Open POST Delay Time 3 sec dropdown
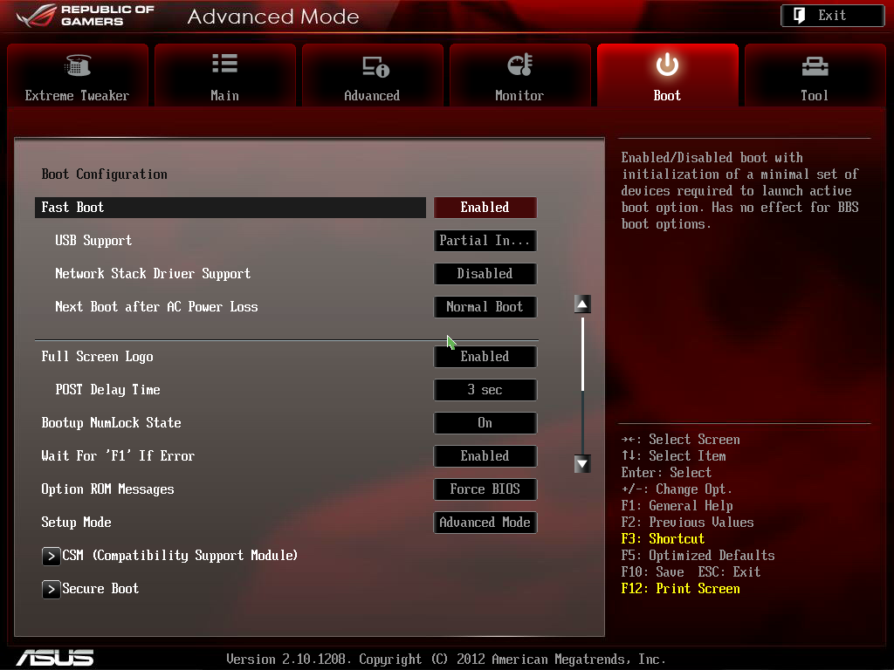894x670 pixels. coord(485,390)
